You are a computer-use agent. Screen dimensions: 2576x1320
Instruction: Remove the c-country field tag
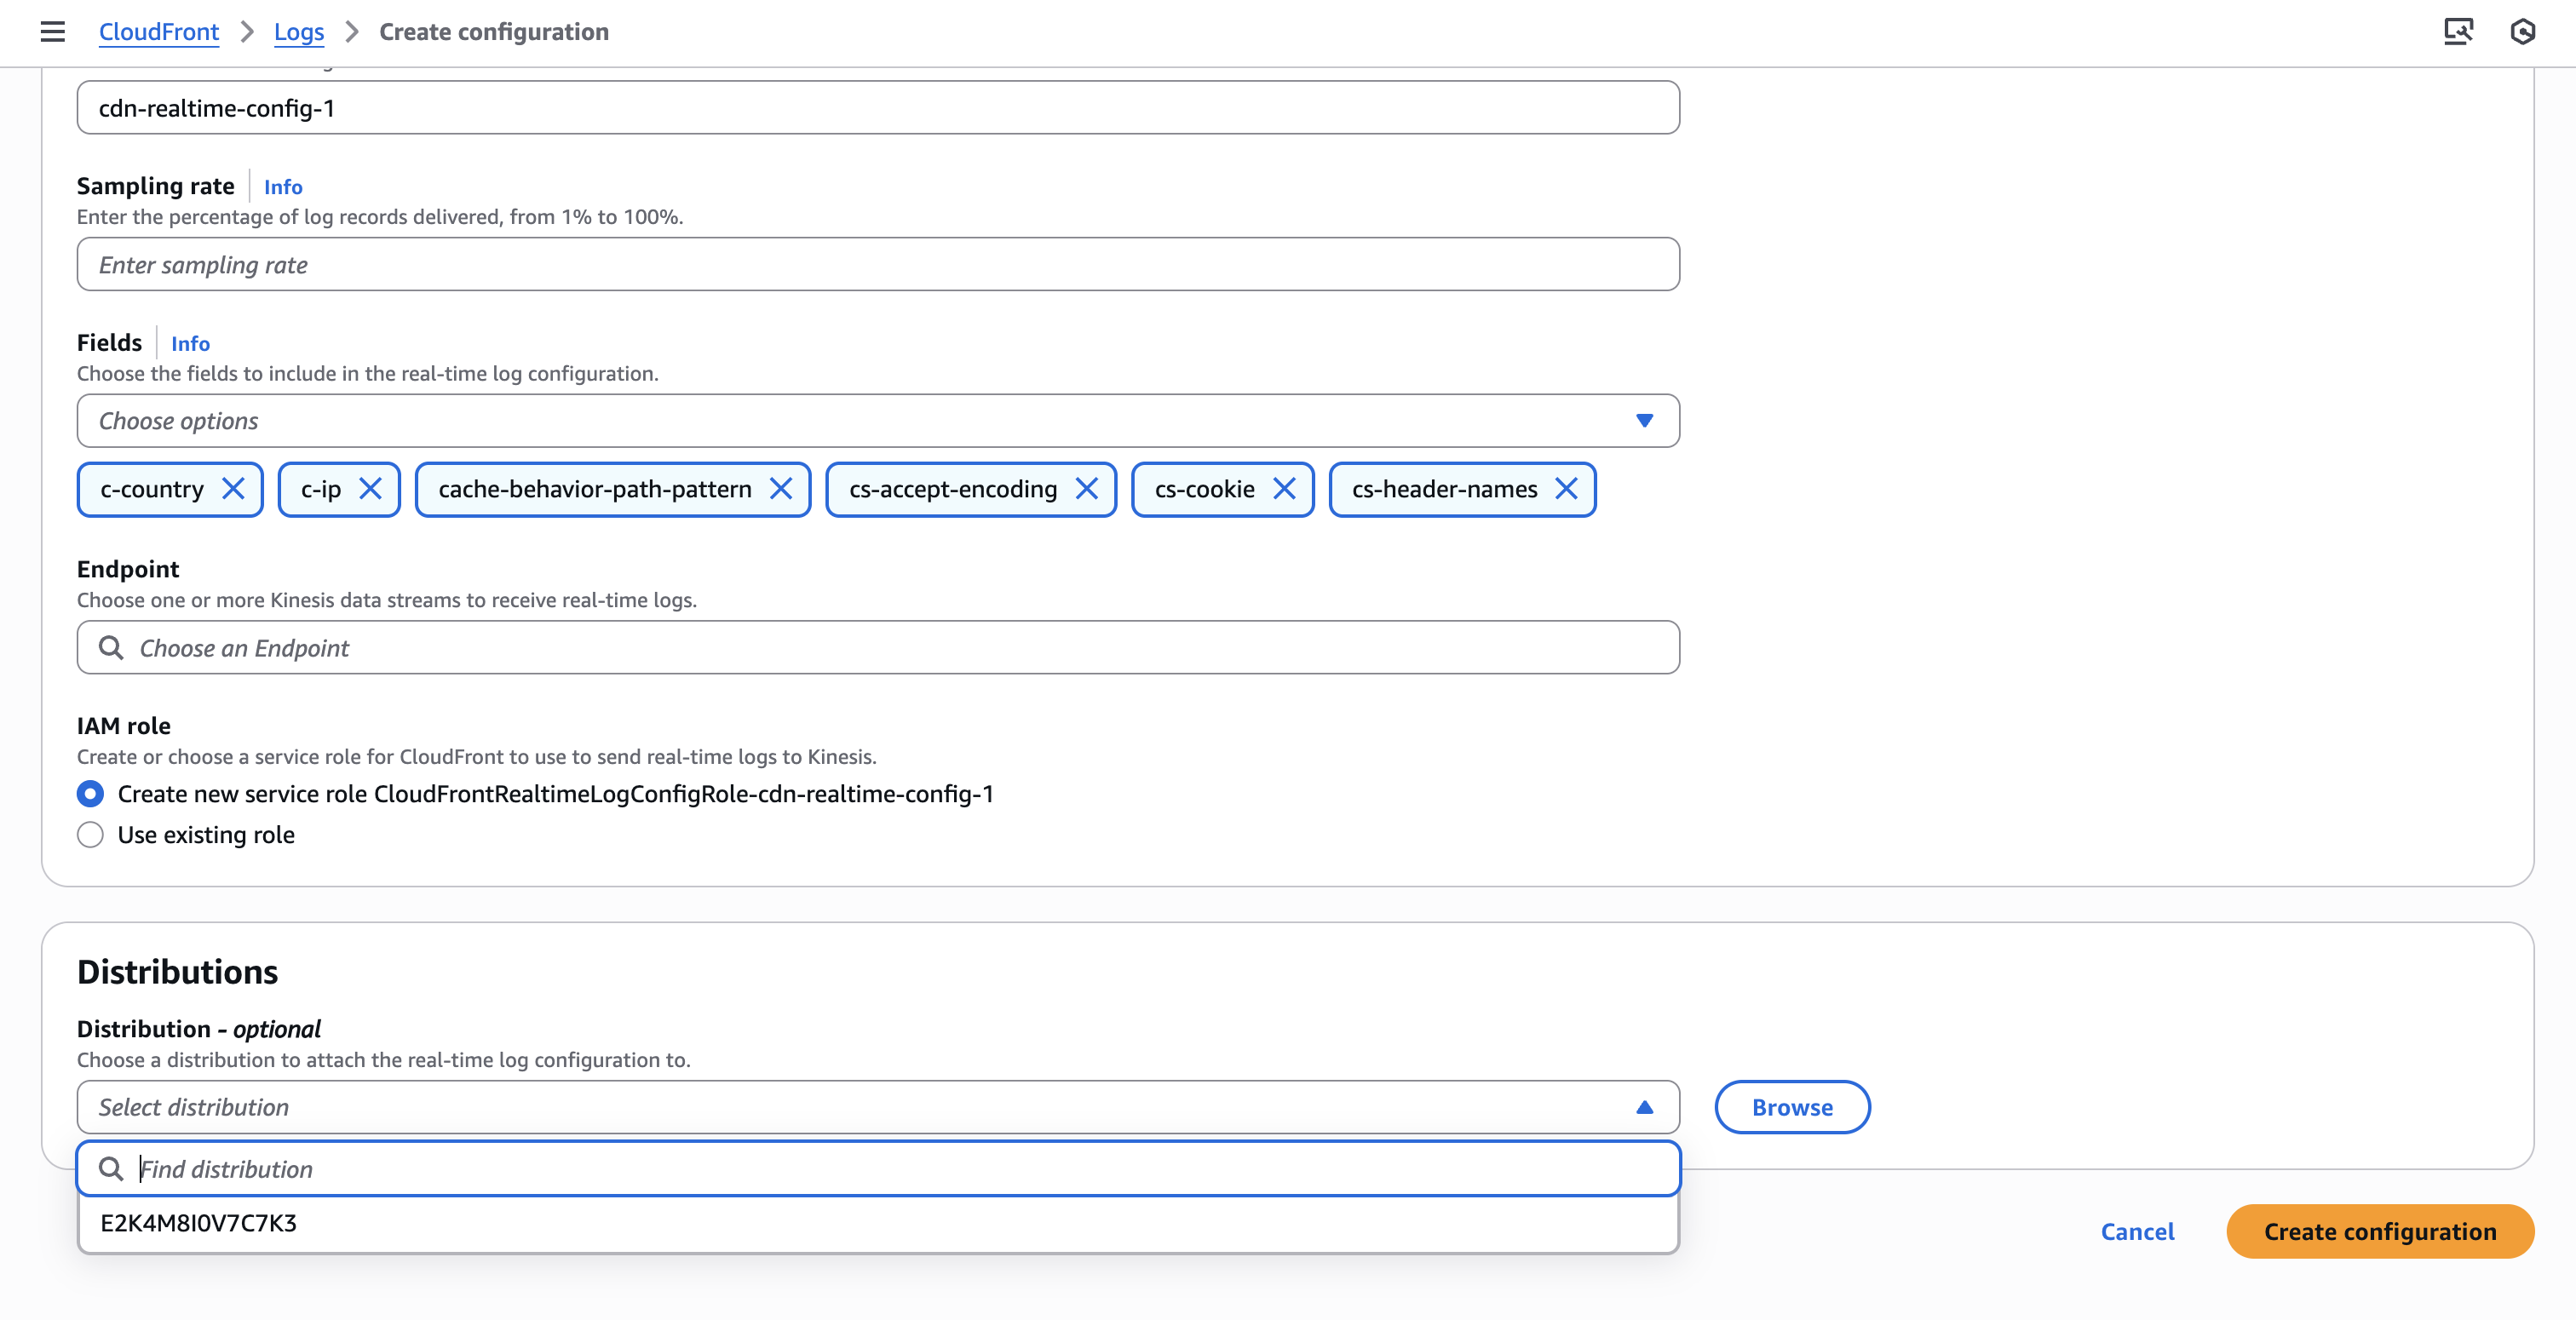[235, 489]
